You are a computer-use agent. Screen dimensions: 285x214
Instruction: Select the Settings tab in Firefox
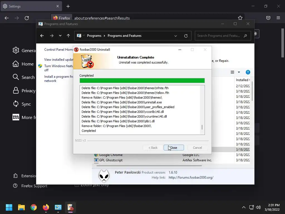pyautogui.click(x=31, y=6)
